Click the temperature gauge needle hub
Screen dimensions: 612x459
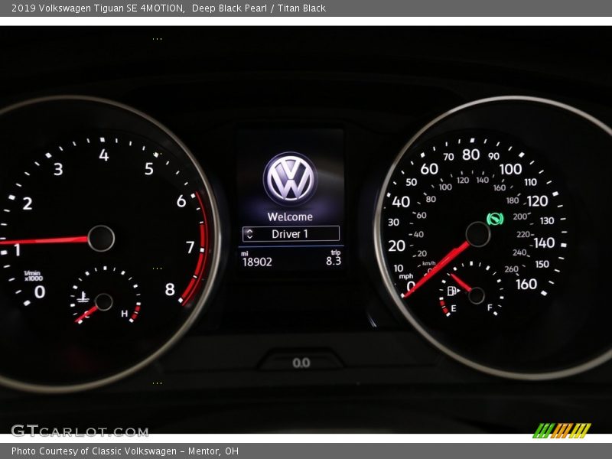[x=103, y=301]
